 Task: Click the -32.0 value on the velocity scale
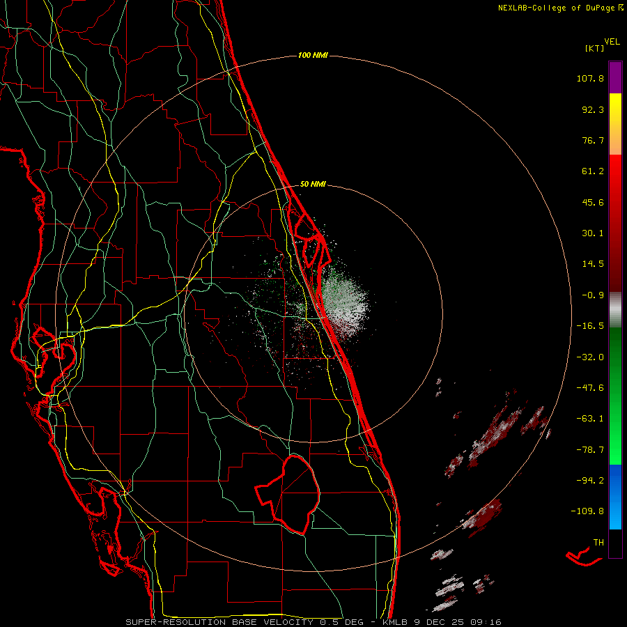click(590, 357)
